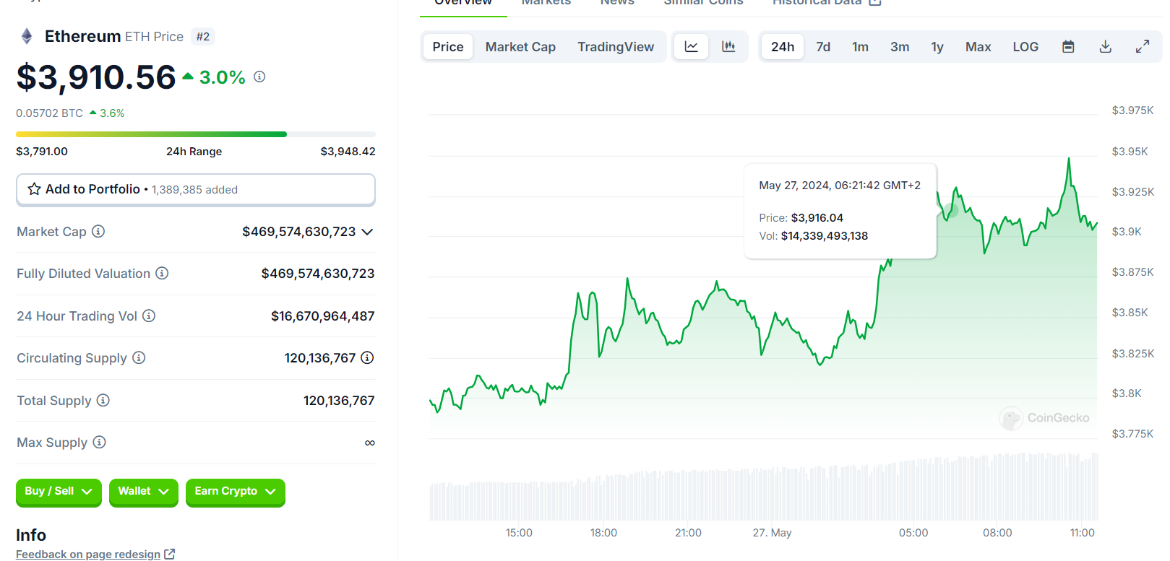Expand chart to fullscreen
Screen dimensions: 1170x561
tap(1143, 47)
